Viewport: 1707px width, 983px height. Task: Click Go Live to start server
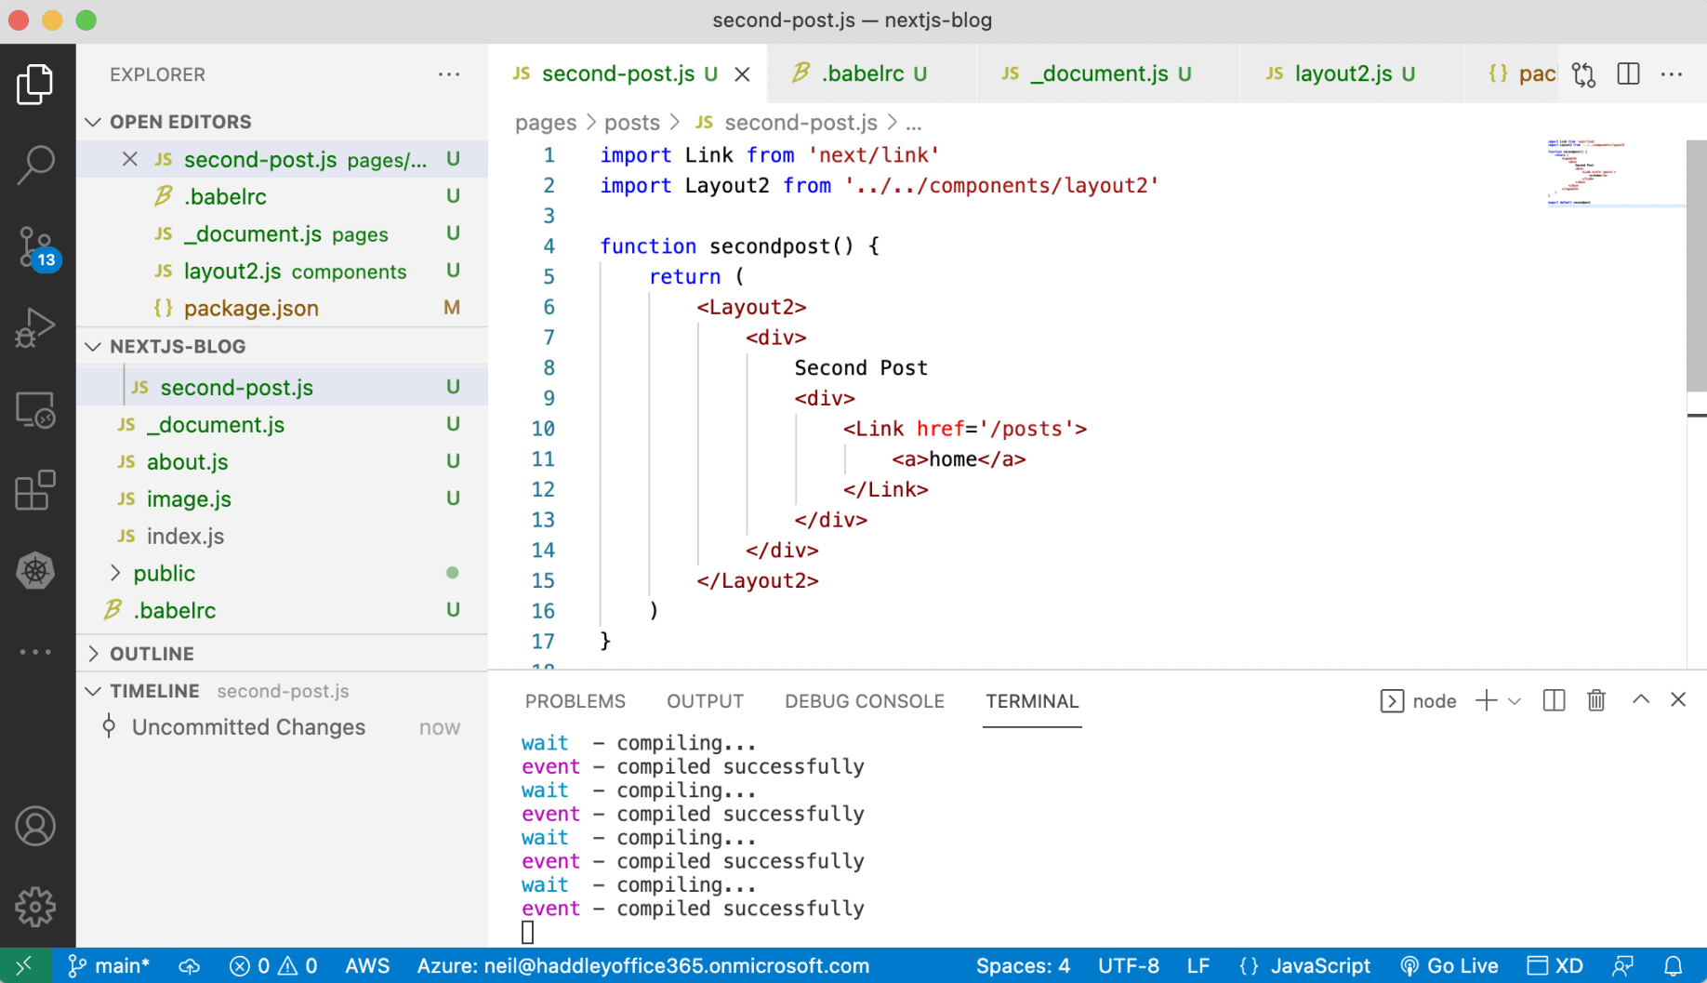point(1449,966)
